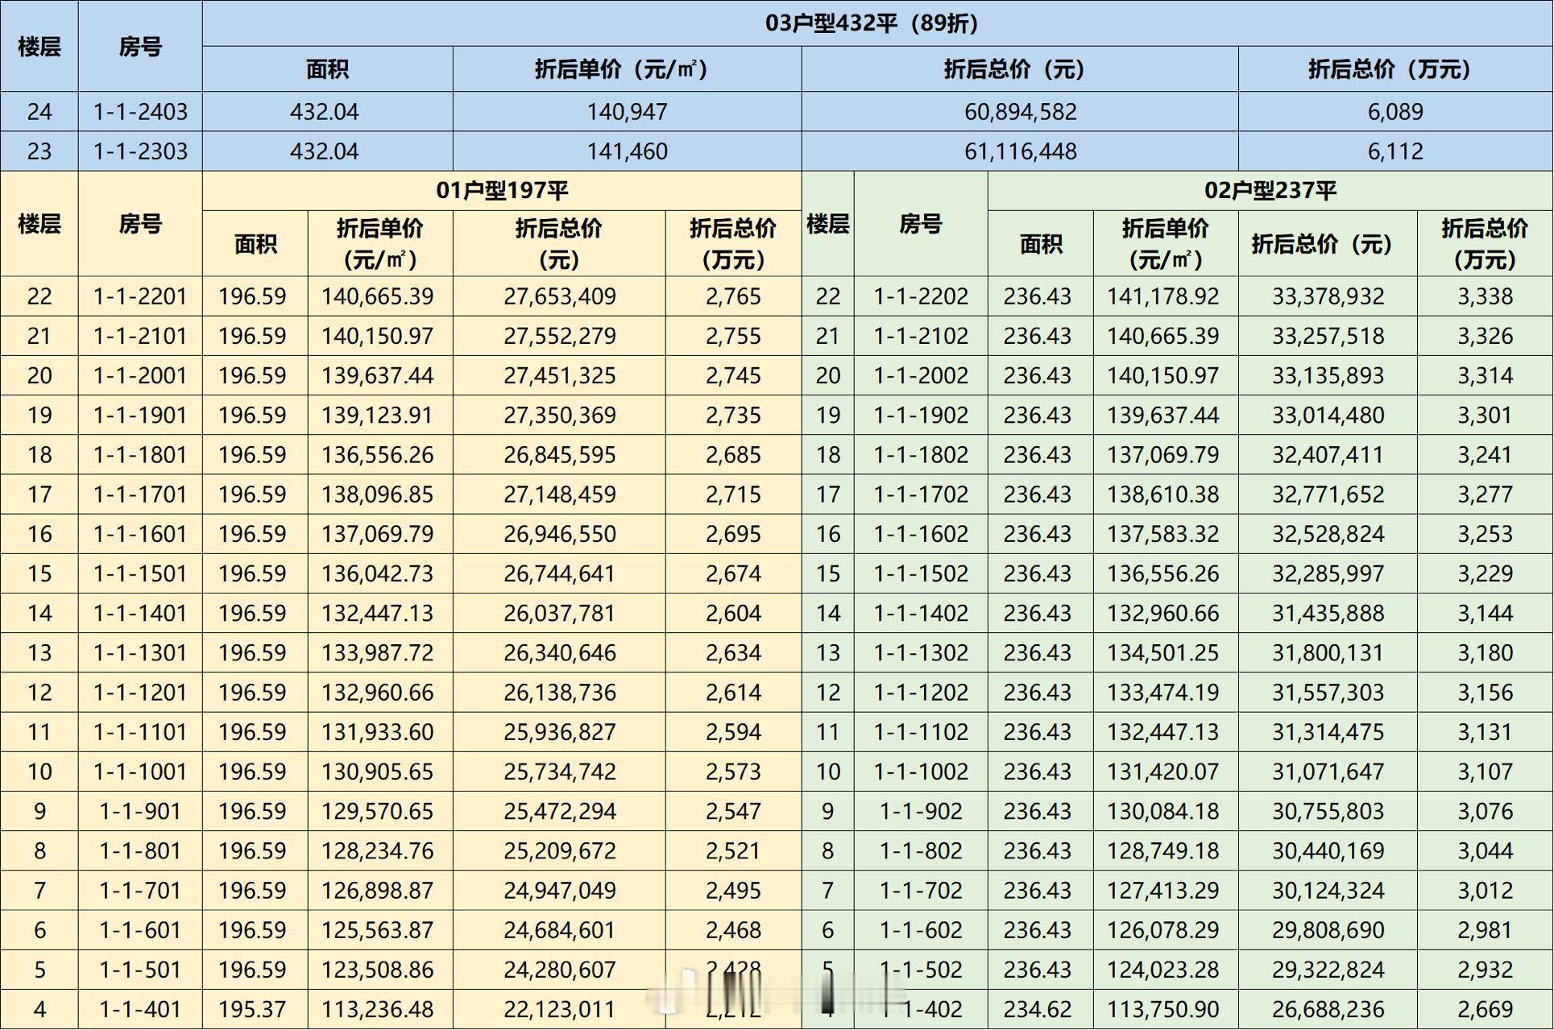
Task: Select unit price cell 141,178.92
Action: (1162, 296)
